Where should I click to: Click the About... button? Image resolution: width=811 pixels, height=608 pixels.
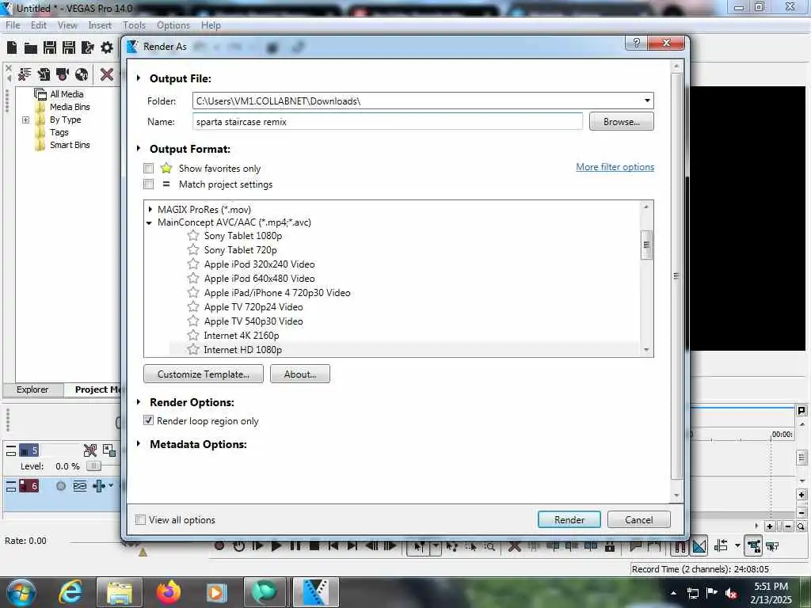pyautogui.click(x=300, y=374)
